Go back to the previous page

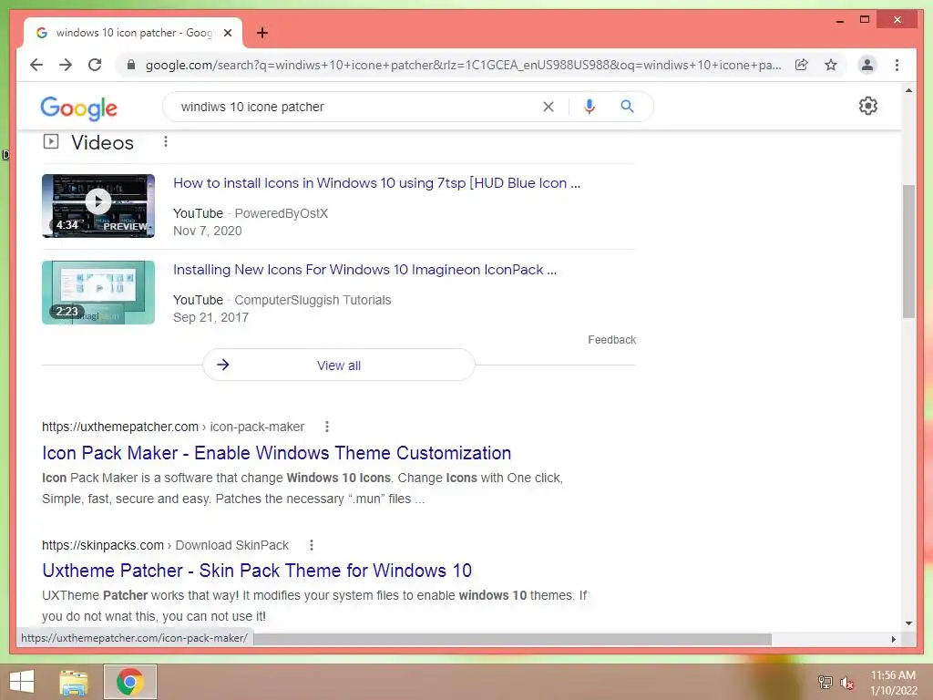[36, 65]
